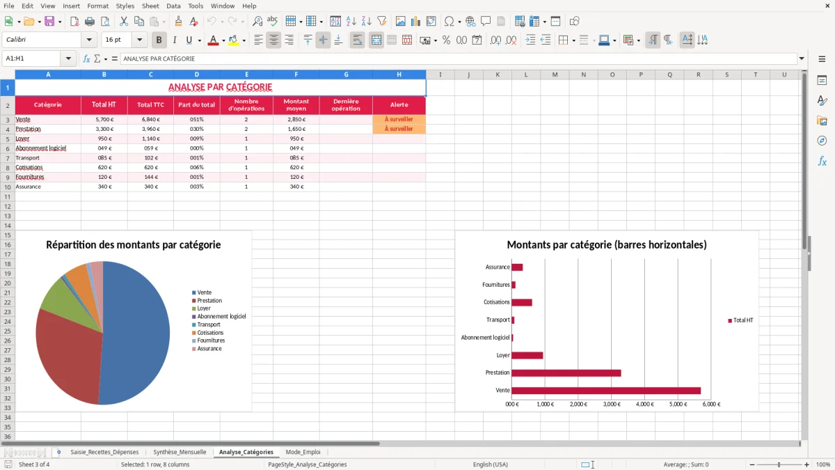This screenshot has width=835, height=470.
Task: Open the background color dropdown arrow
Action: point(244,40)
